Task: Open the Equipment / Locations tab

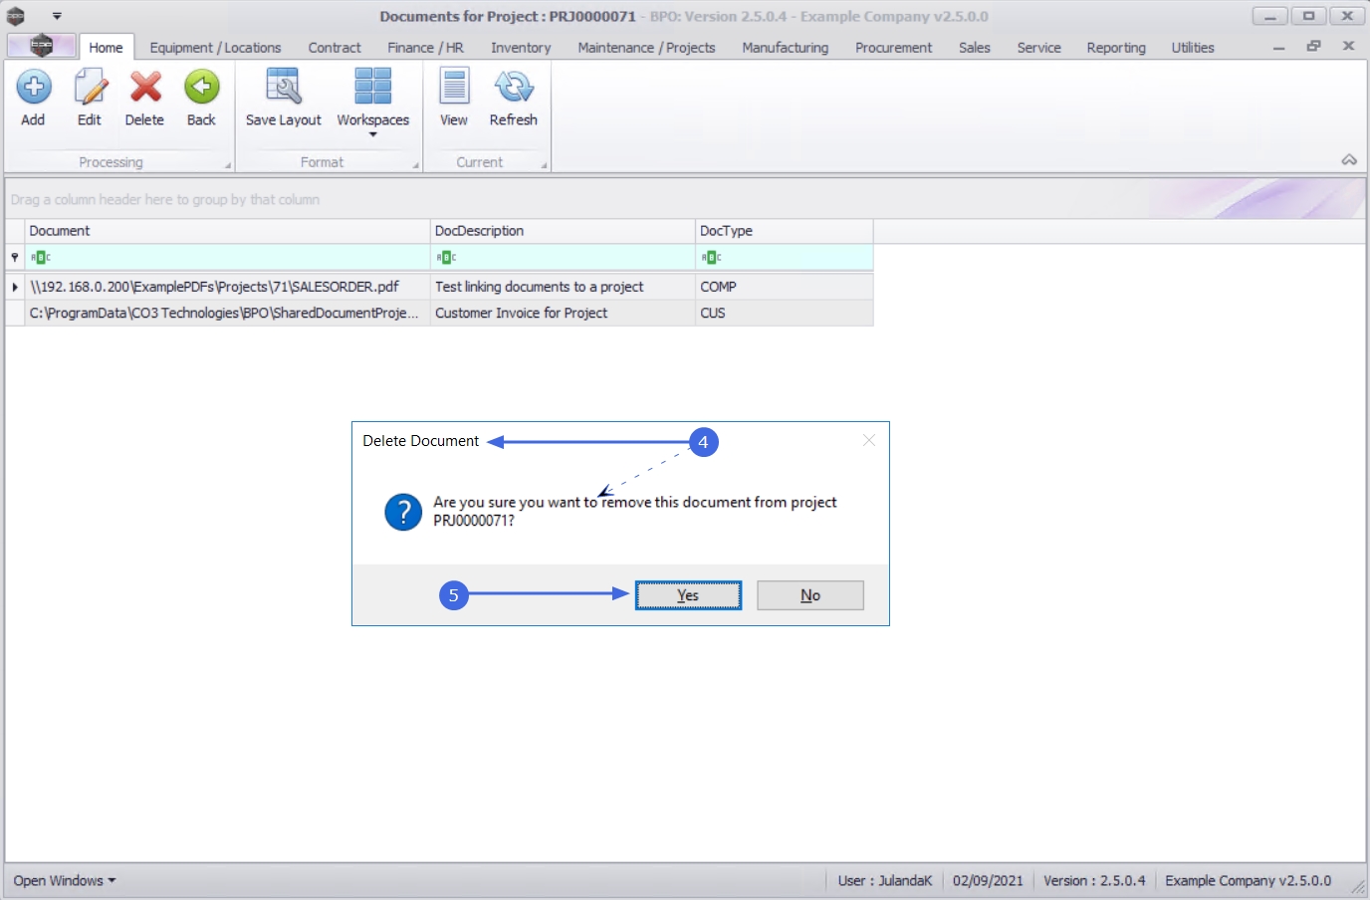Action: [215, 48]
